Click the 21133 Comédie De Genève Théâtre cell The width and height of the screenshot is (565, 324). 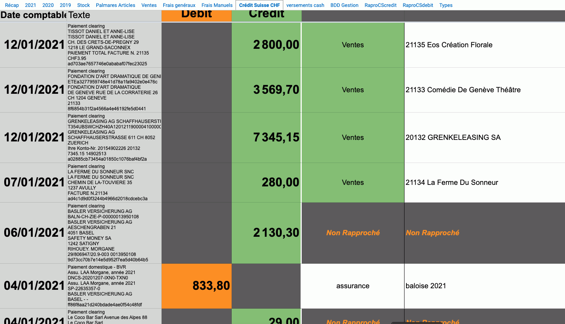485,90
